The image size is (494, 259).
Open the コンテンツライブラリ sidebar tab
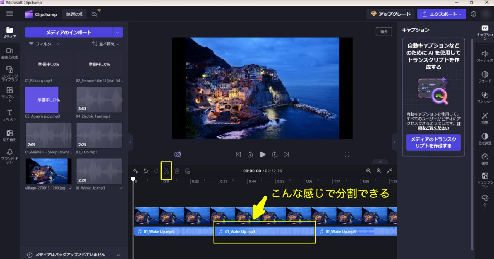click(10, 74)
